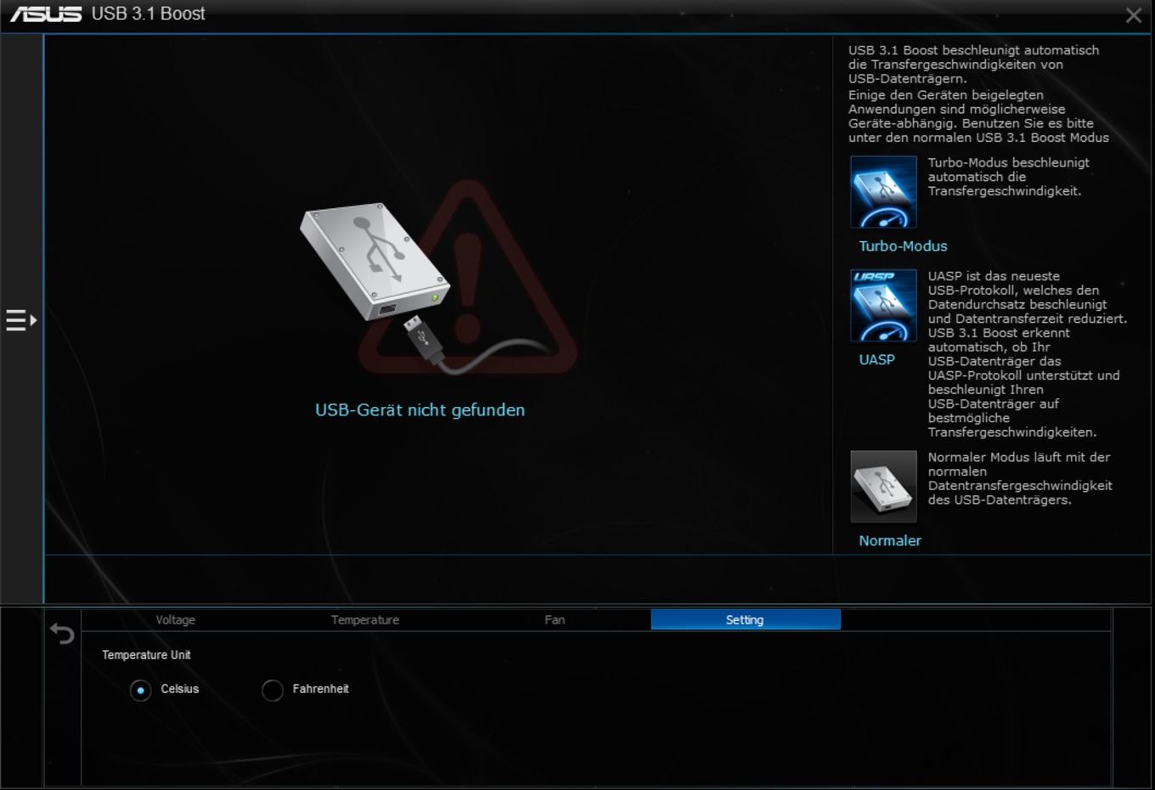Viewport: 1155px width, 790px height.
Task: Click the UASP label
Action: tap(876, 360)
